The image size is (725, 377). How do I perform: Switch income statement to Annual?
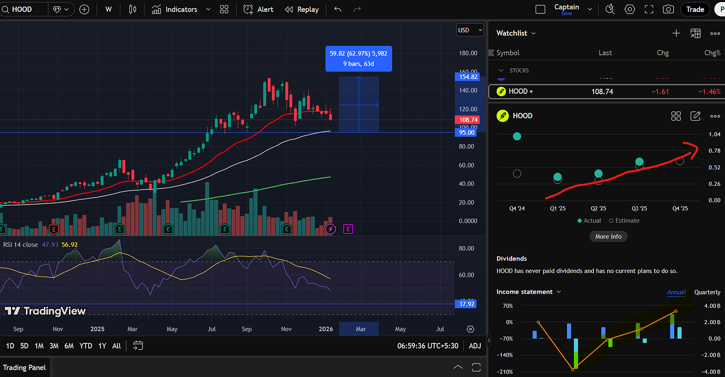click(x=676, y=293)
